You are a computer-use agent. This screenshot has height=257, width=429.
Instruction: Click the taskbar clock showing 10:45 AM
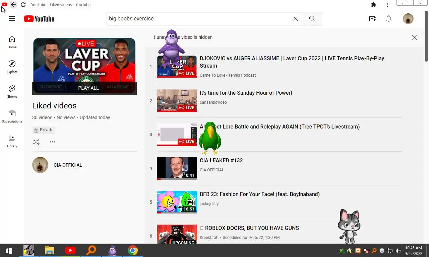pyautogui.click(x=414, y=251)
